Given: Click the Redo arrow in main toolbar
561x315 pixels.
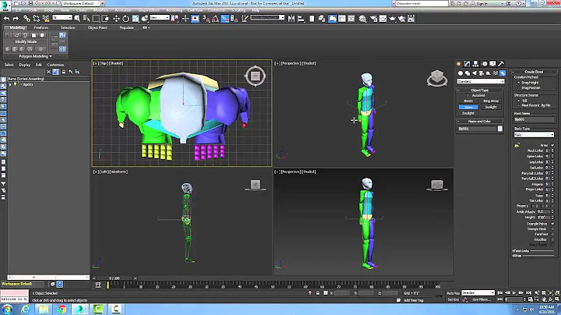Looking at the screenshot, I should tap(16, 19).
